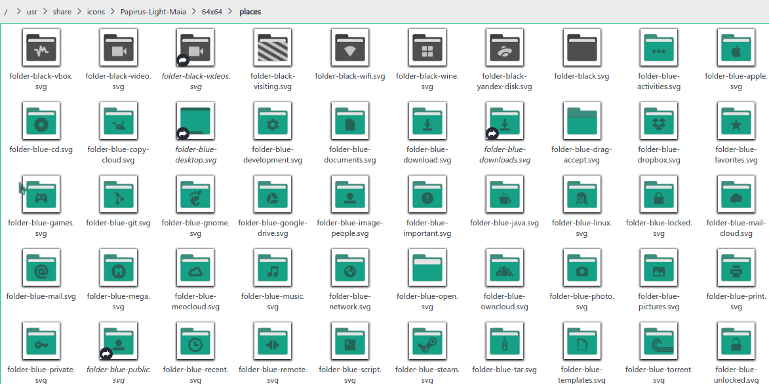Open folder-blue-torrent.svg icon
769x384 pixels.
coord(658,341)
